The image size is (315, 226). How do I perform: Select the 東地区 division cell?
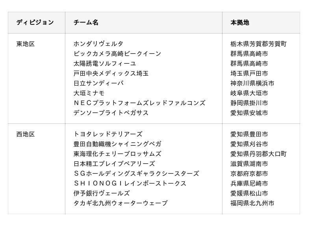point(26,44)
